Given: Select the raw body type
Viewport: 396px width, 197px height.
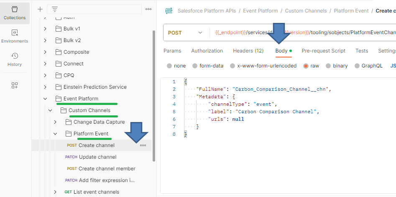Looking at the screenshot, I should tap(306, 66).
